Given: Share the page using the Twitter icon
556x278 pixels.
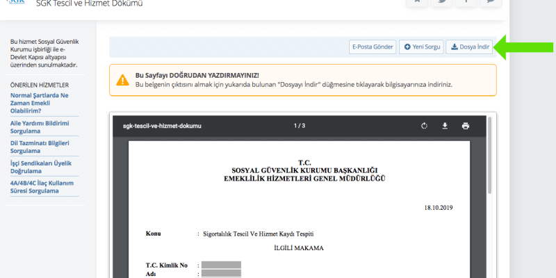Looking at the screenshot, I should (441, 3).
